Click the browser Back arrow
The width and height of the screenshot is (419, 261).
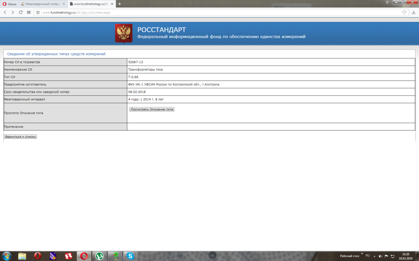point(5,13)
